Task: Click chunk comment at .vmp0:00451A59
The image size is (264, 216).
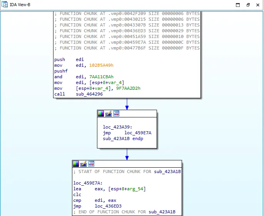Action: (x=127, y=36)
